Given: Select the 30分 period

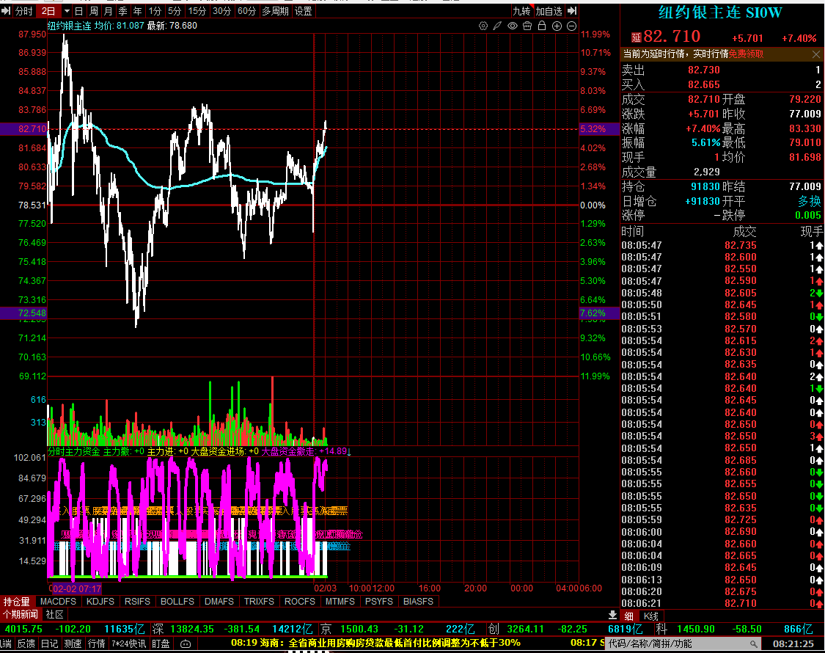Looking at the screenshot, I should tap(221, 10).
